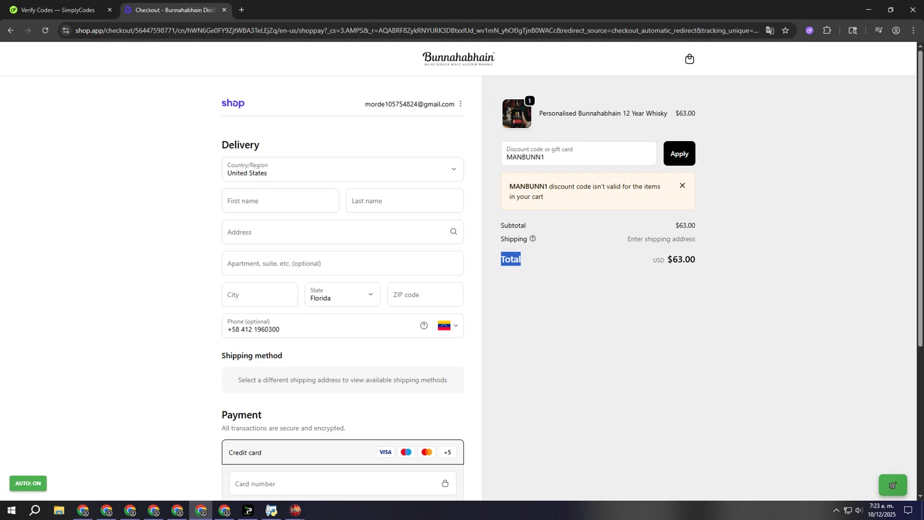Click the discount code input field
Image resolution: width=924 pixels, height=520 pixels.
point(578,154)
